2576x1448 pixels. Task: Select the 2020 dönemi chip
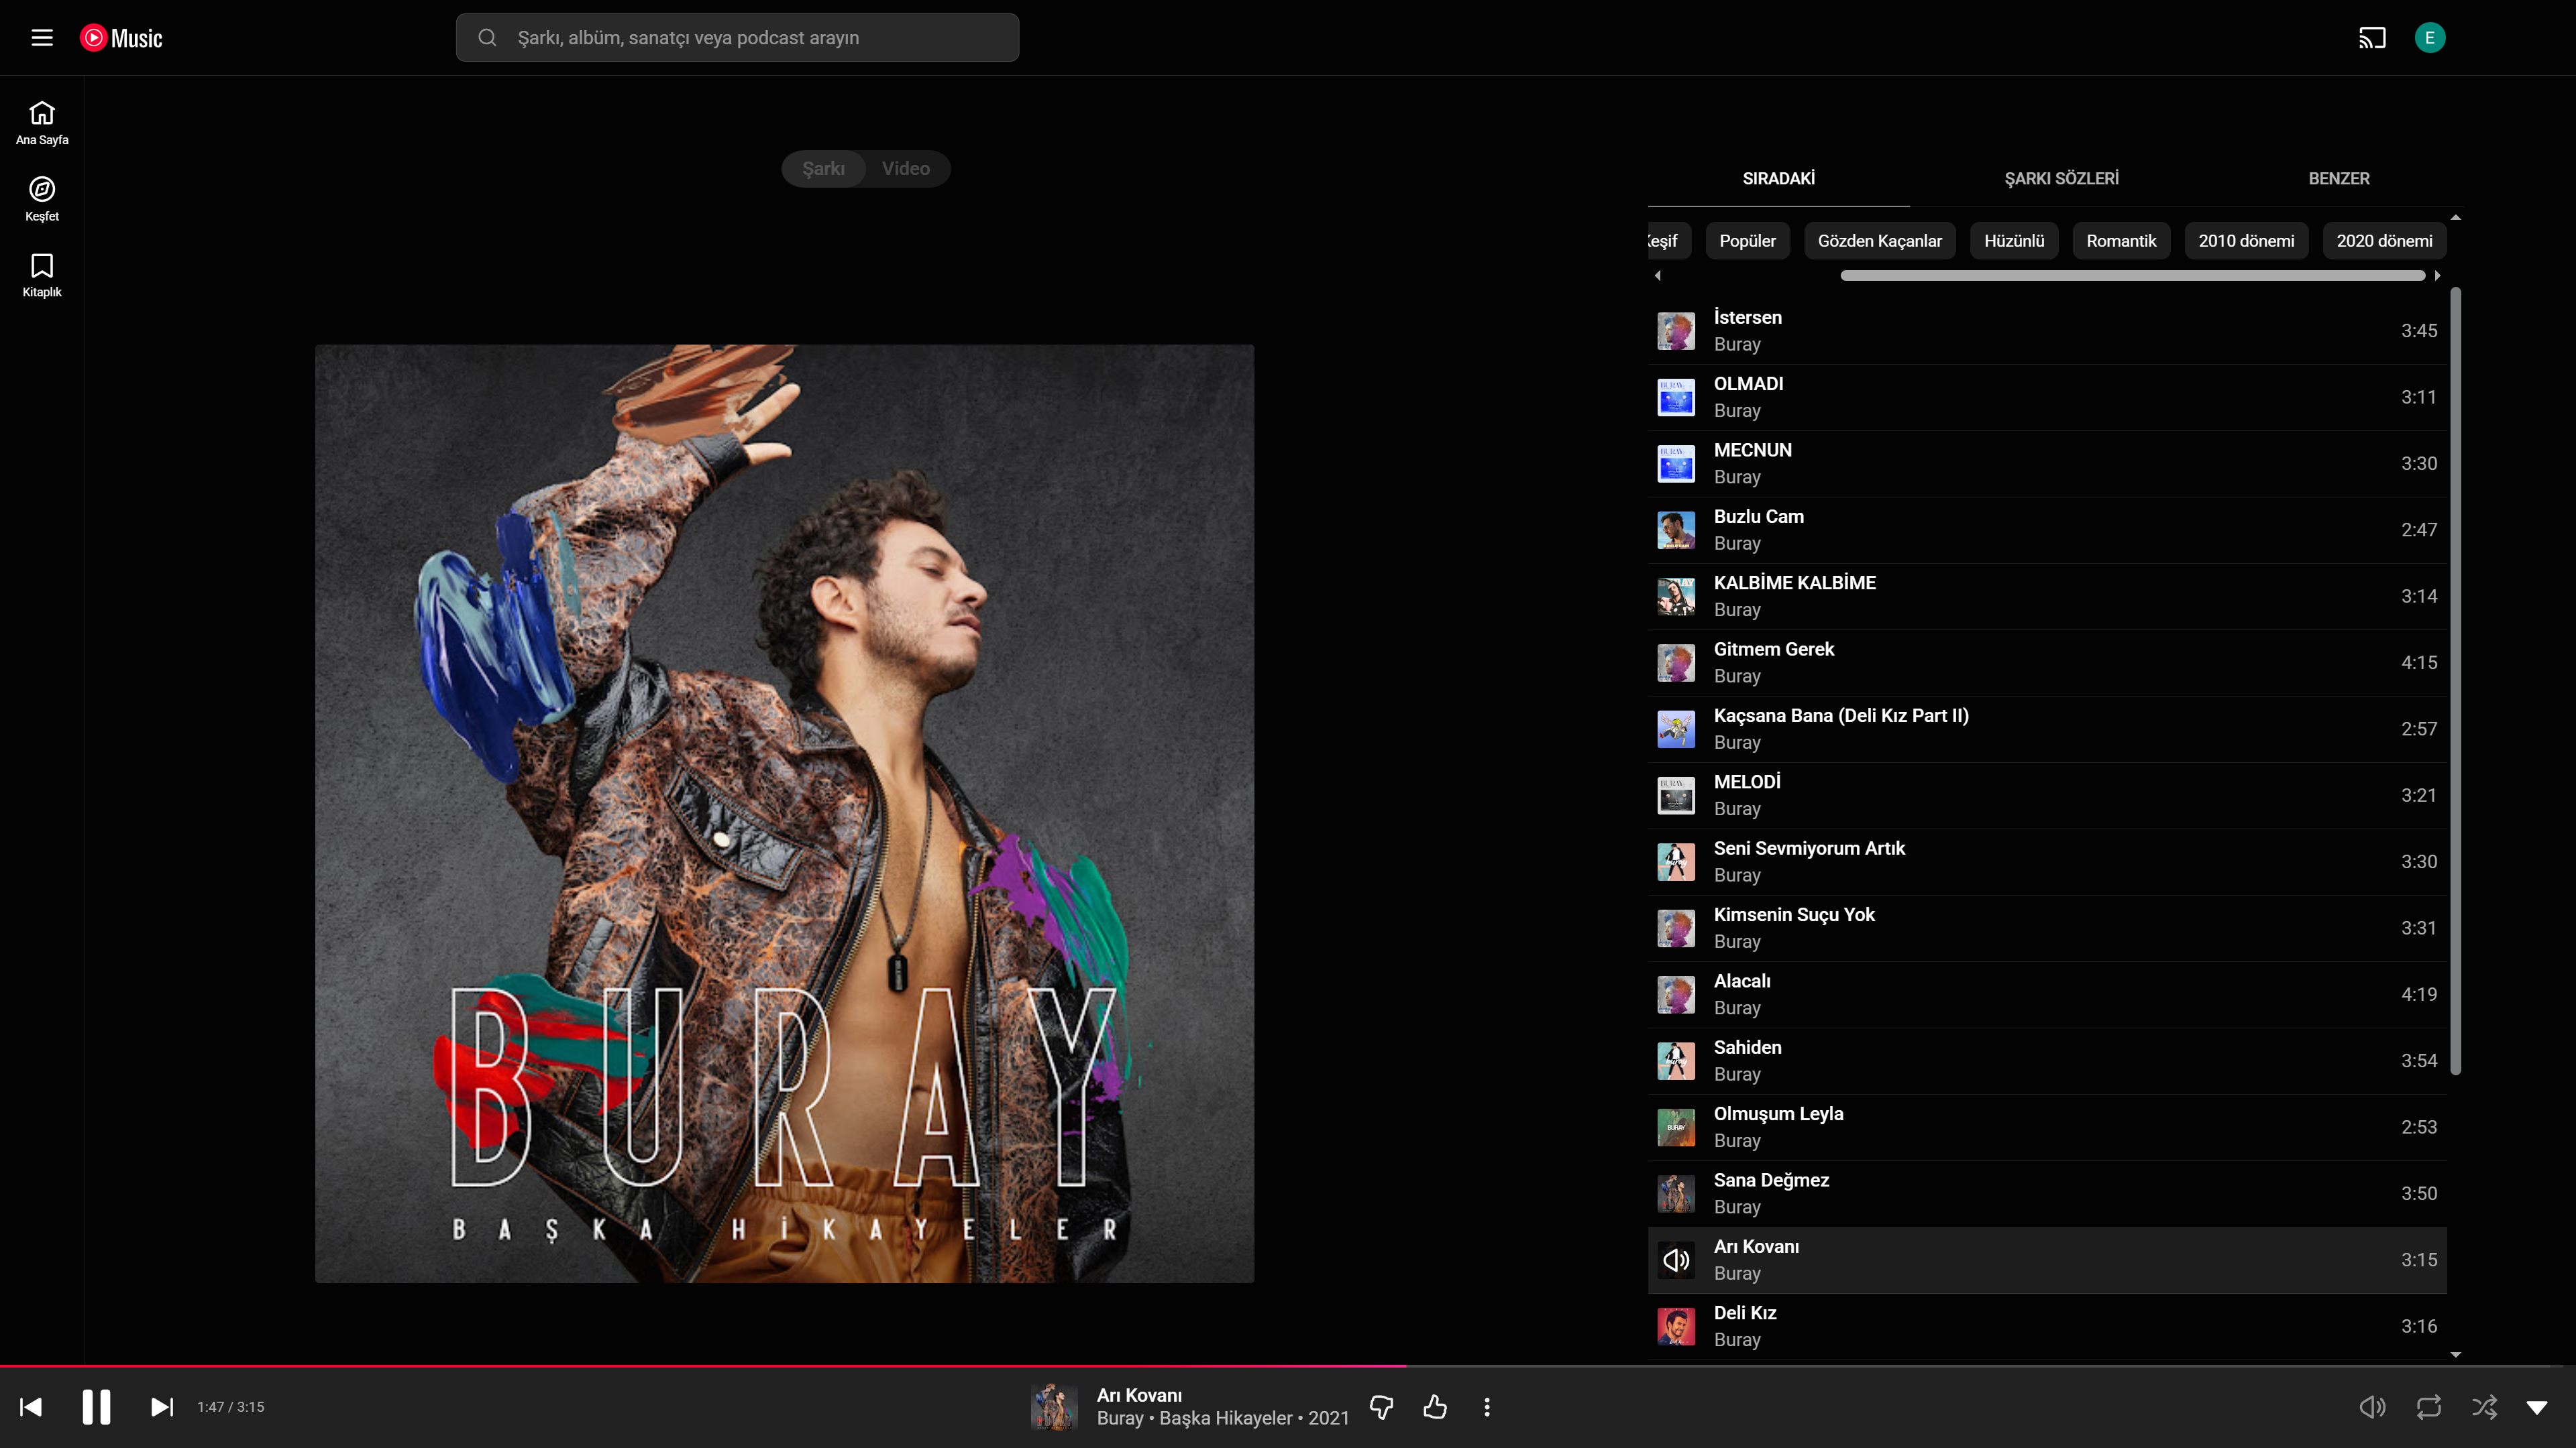click(x=2384, y=241)
